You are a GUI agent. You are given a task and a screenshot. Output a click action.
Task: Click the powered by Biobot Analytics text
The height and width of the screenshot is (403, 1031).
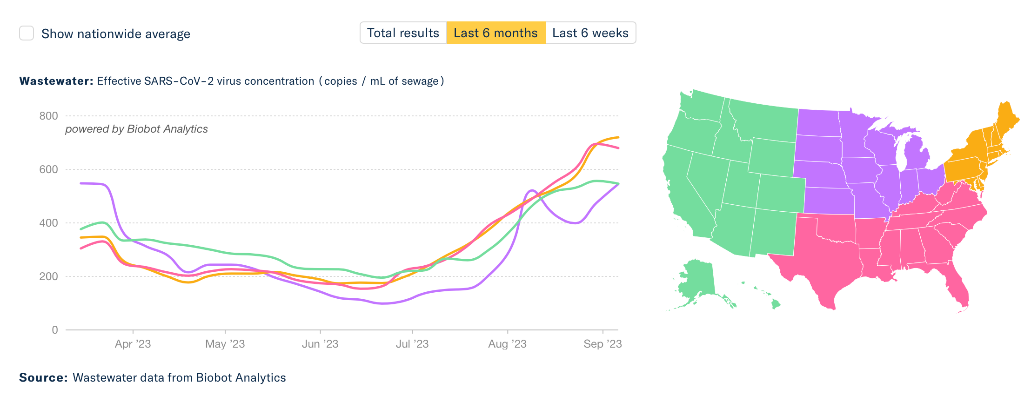click(x=136, y=129)
